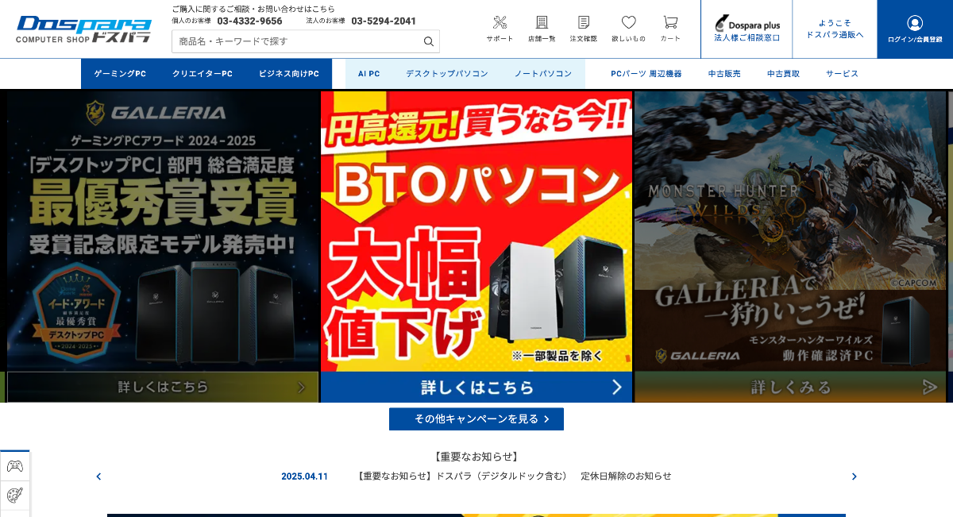Click the search magnifier icon
The width and height of the screenshot is (953, 517).
pyautogui.click(x=429, y=41)
